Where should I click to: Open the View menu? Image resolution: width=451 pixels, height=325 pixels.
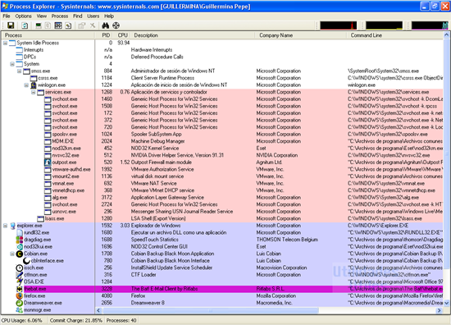click(42, 16)
